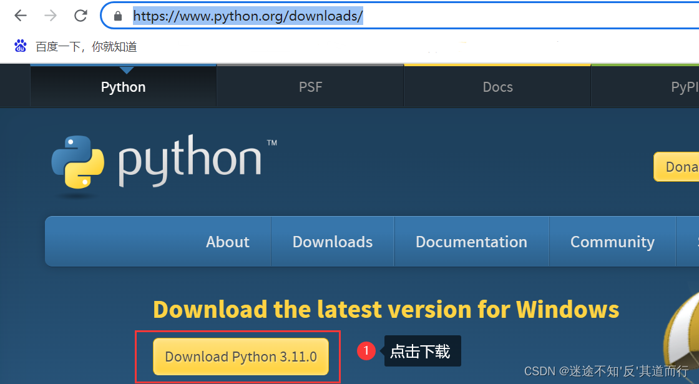The height and width of the screenshot is (384, 699).
Task: Click the Download Python 3.11.0 button
Action: (x=241, y=357)
